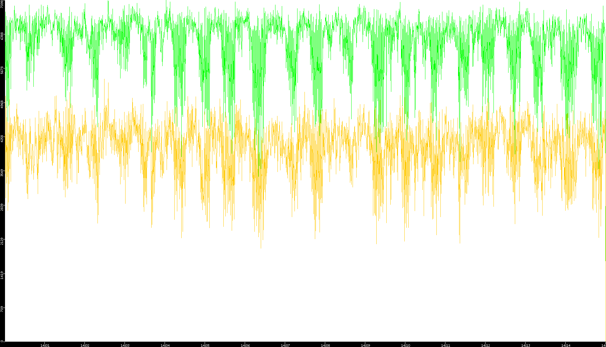Click the 14:08 tick label
606x347 pixels.
[x=325, y=345]
